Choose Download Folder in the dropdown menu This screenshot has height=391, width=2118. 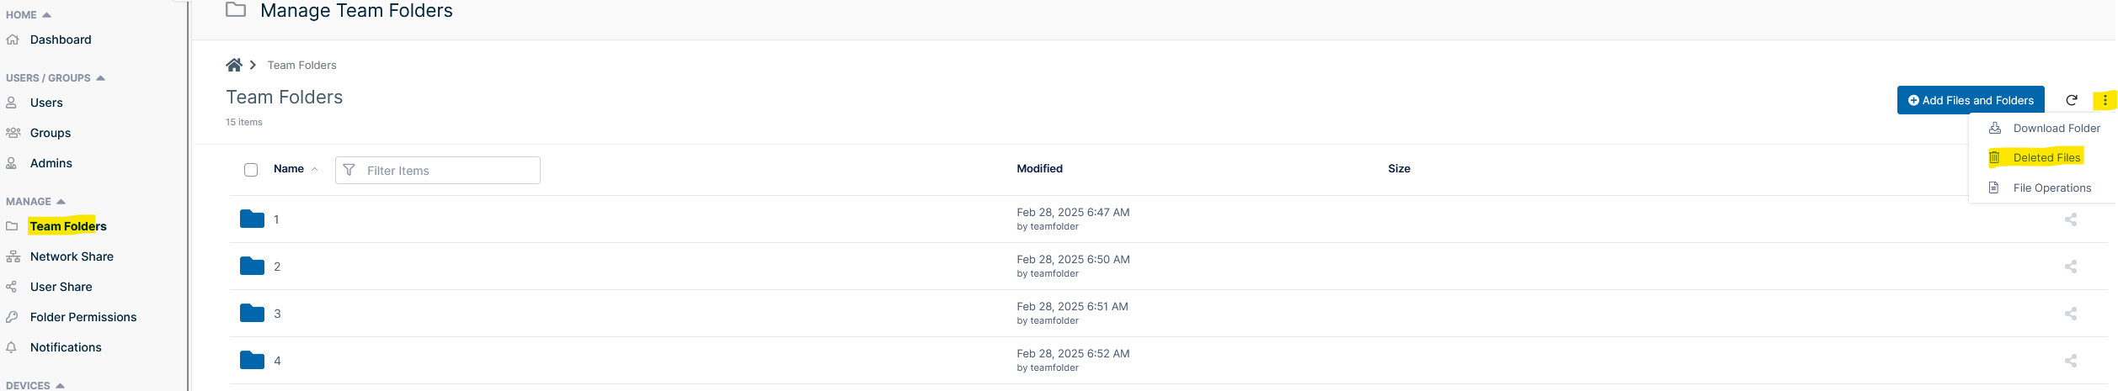click(x=2057, y=129)
